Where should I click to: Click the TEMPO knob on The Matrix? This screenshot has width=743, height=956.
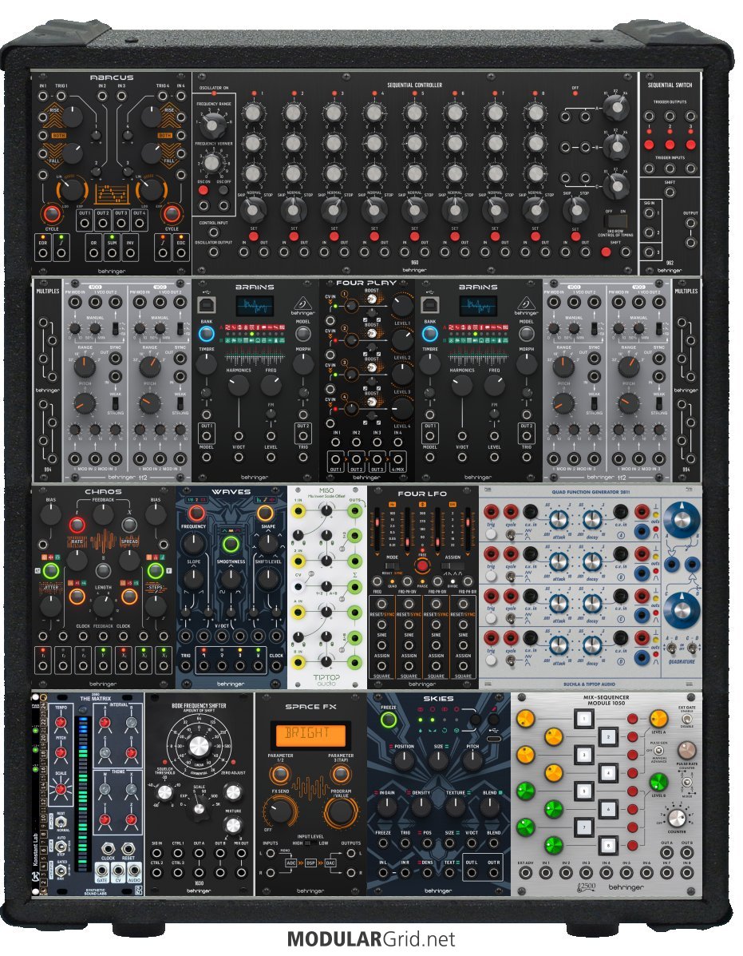point(61,723)
